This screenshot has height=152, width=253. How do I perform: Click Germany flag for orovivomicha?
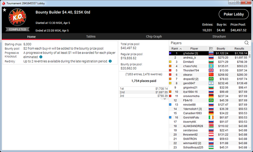[x=211, y=96]
